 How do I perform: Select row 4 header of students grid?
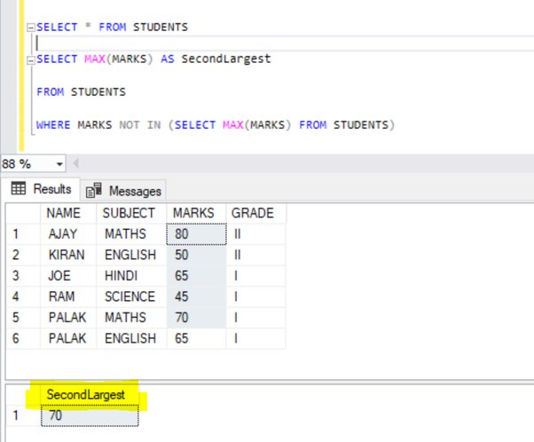(23, 296)
